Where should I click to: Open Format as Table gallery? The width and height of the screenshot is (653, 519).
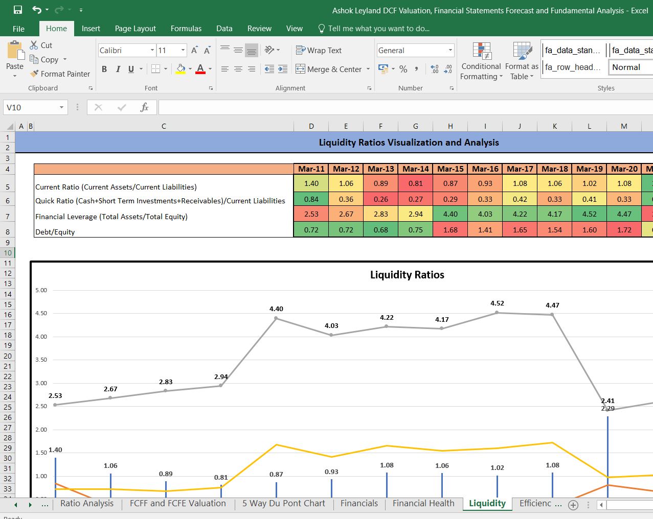(x=522, y=61)
